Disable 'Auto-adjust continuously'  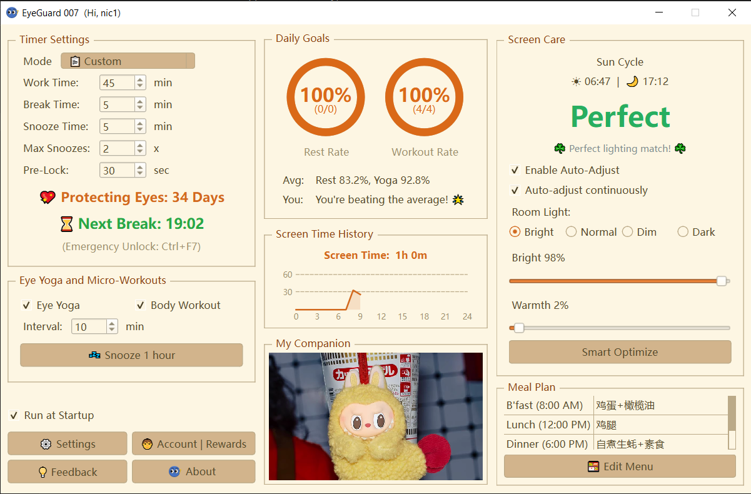[x=514, y=190]
